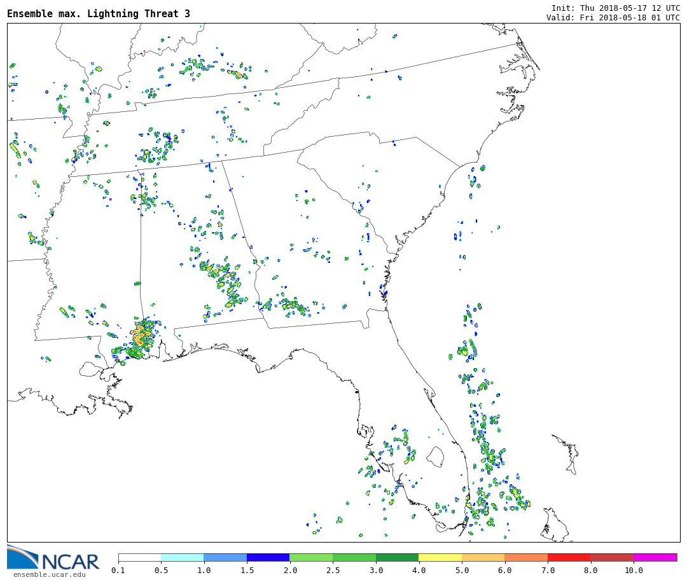
Task: Select the Valid time text line
Action: tap(613, 17)
